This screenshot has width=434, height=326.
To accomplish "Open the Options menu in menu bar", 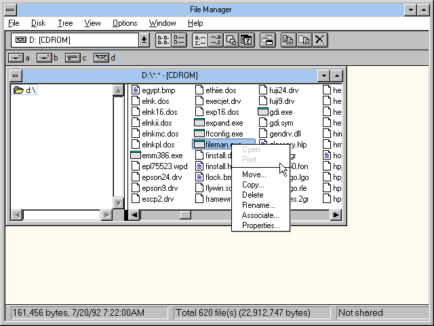I will tap(125, 23).
